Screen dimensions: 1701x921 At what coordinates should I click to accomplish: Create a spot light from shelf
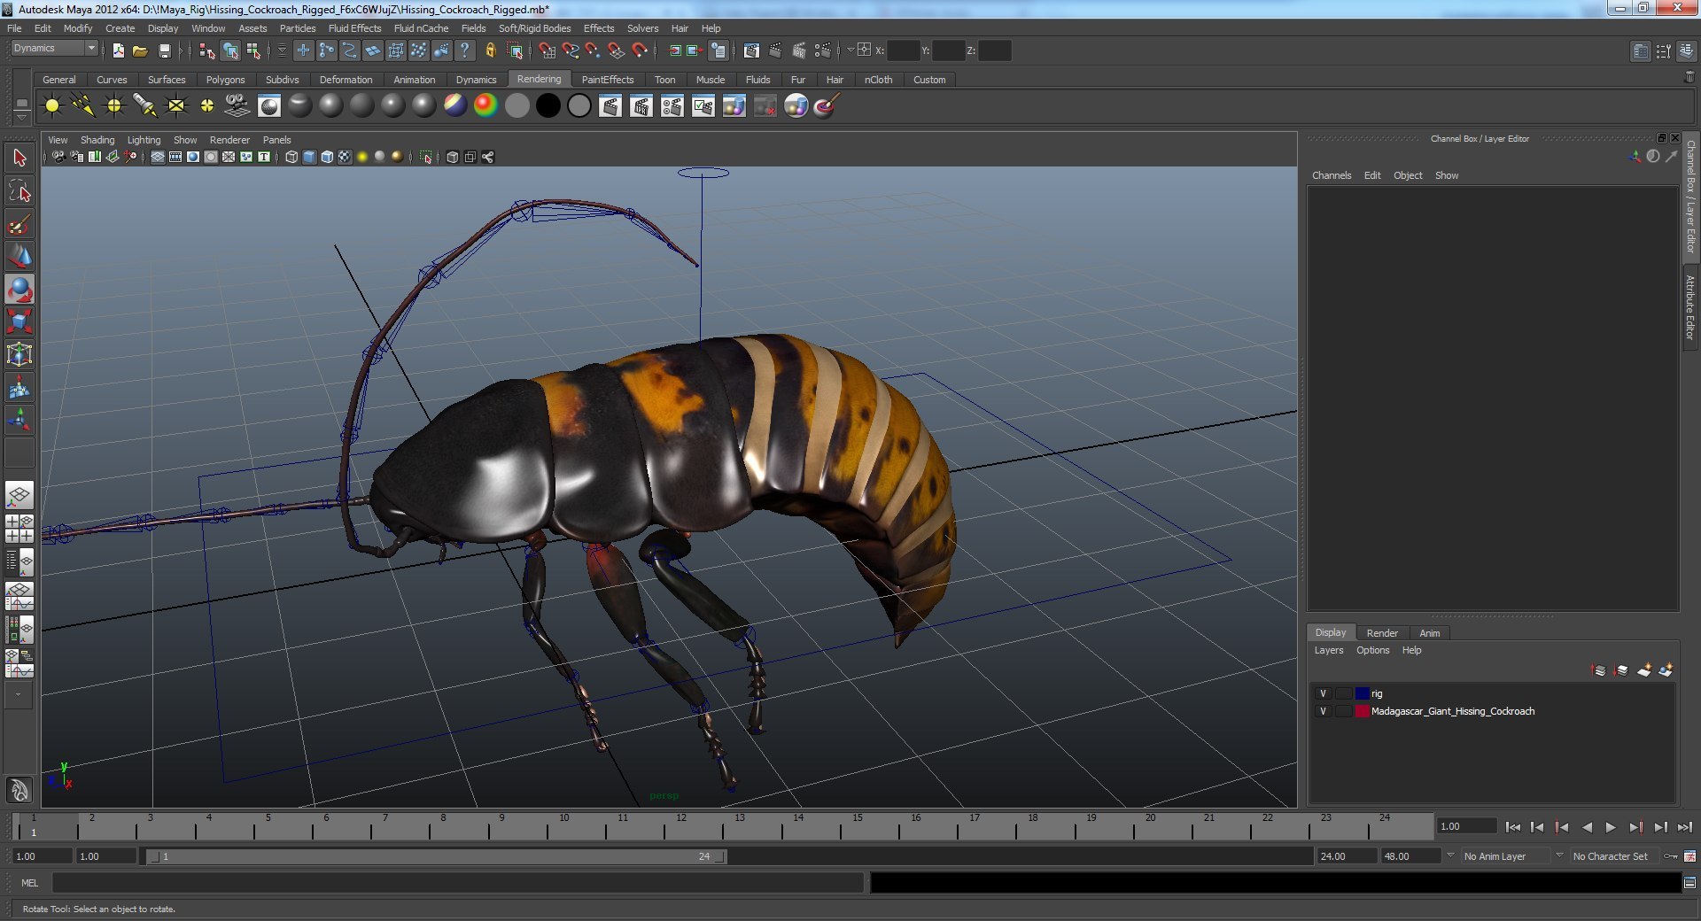(x=145, y=106)
